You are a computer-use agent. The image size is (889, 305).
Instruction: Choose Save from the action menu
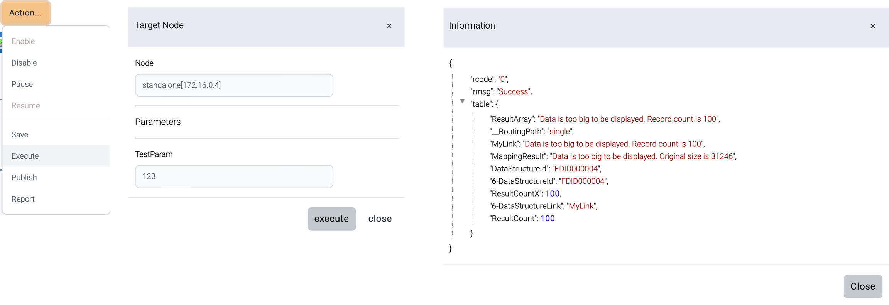tap(20, 134)
